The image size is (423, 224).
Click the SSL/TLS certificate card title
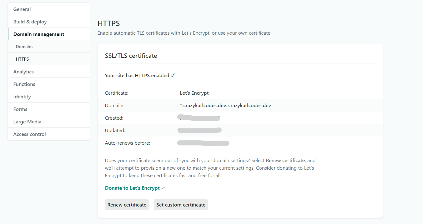click(131, 56)
